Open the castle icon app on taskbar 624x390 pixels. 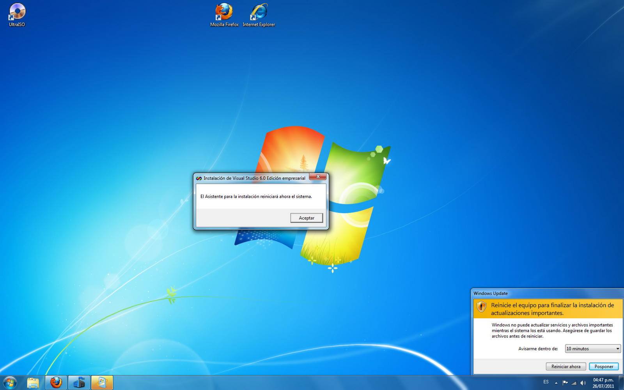click(79, 383)
